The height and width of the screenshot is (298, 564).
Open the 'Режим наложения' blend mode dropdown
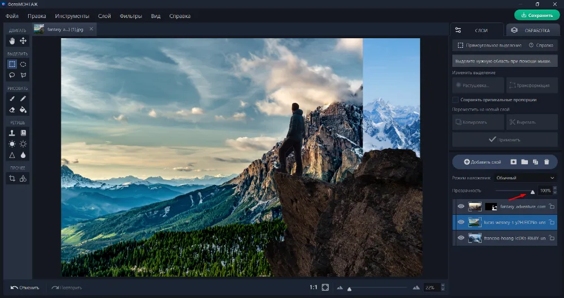pyautogui.click(x=525, y=178)
